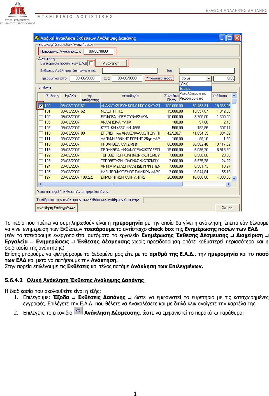Tick the checkbox for Έκθεση 101
Image resolution: width=269 pixels, height=396 pixels.
[x=41, y=111]
